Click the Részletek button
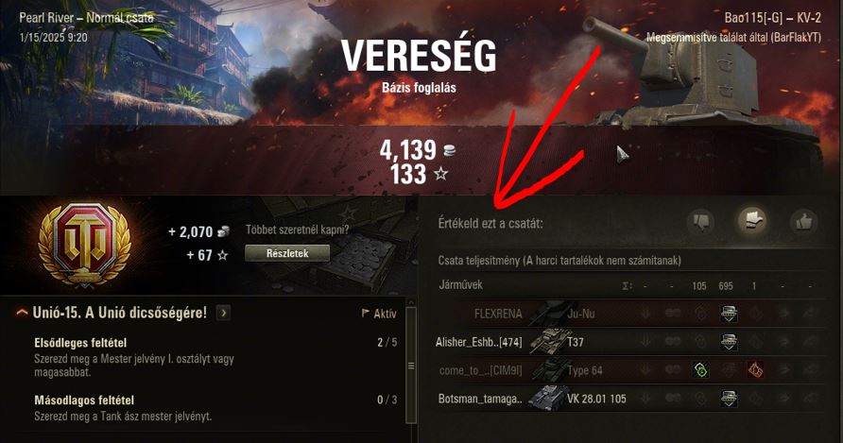The height and width of the screenshot is (443, 843). coord(287,253)
